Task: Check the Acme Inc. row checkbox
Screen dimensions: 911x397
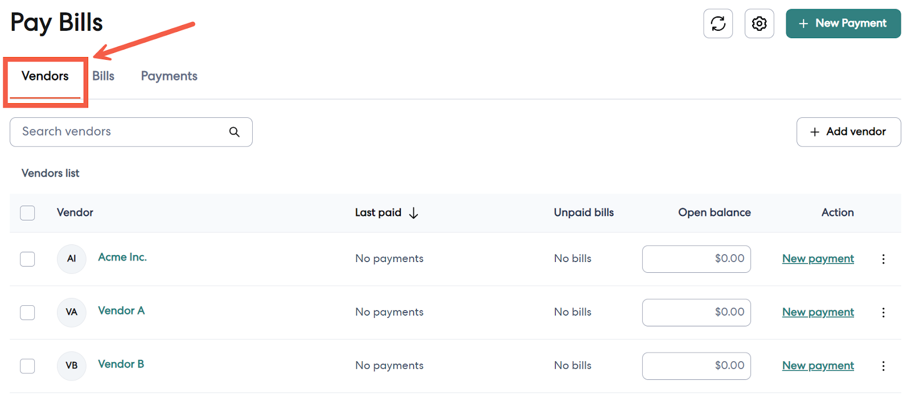Action: 27,259
